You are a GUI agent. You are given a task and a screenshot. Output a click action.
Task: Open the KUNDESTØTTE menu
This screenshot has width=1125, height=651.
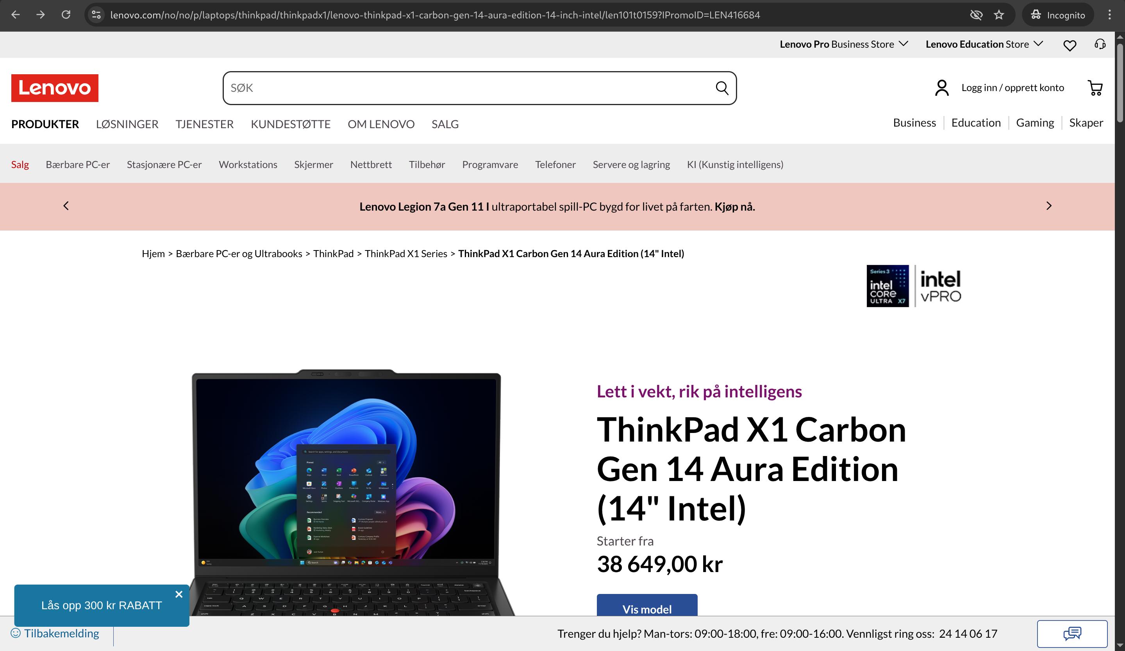291,124
